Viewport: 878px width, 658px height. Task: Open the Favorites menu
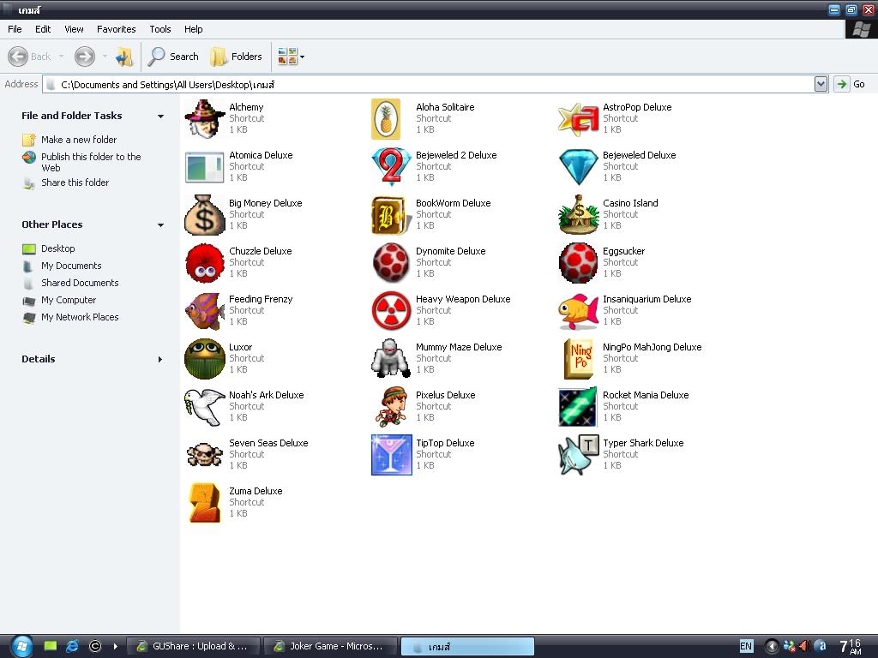(117, 29)
